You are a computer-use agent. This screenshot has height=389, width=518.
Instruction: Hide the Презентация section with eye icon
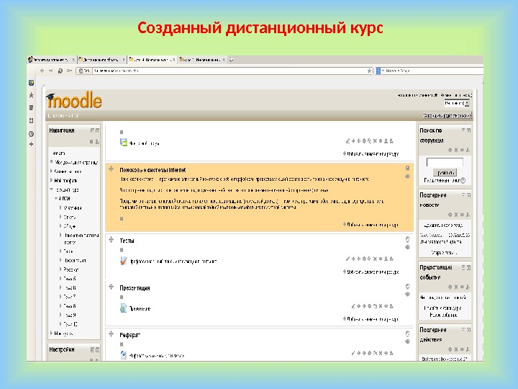pyautogui.click(x=408, y=295)
